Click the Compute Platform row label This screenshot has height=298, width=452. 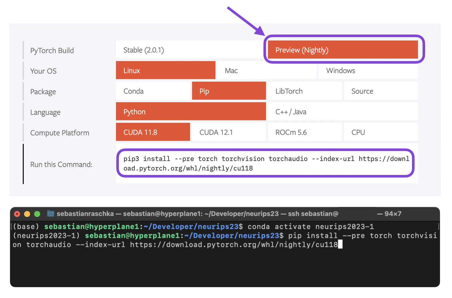pos(60,133)
